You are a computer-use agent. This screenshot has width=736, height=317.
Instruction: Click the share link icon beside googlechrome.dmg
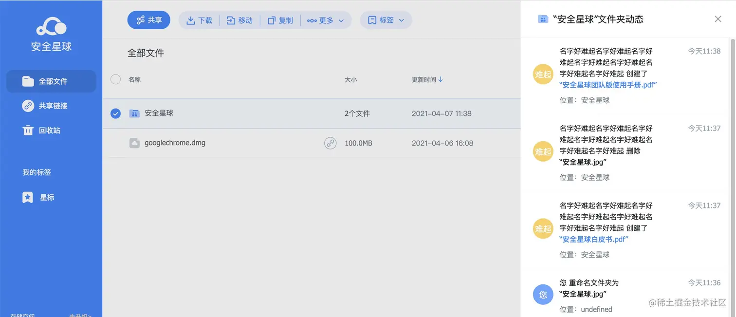[x=331, y=143]
